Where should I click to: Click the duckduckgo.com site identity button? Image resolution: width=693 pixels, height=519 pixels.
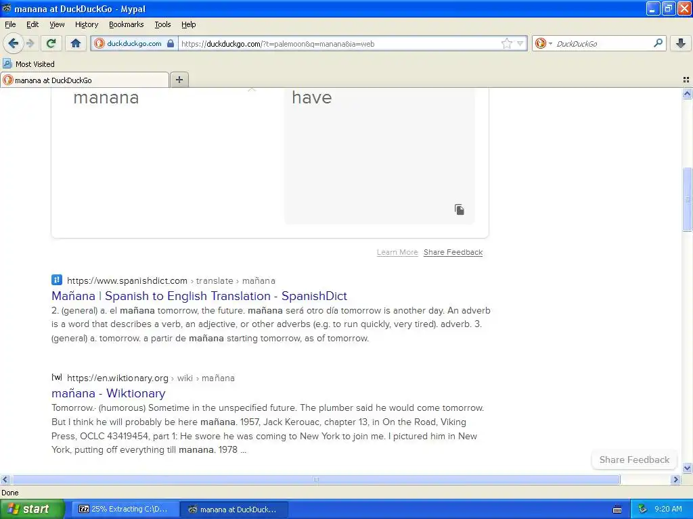click(135, 43)
